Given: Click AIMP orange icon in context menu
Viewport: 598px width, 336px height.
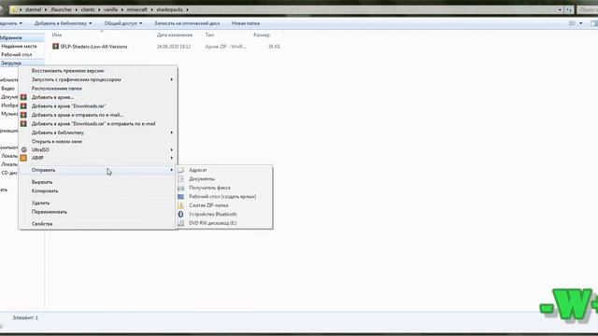Looking at the screenshot, I should point(23,158).
